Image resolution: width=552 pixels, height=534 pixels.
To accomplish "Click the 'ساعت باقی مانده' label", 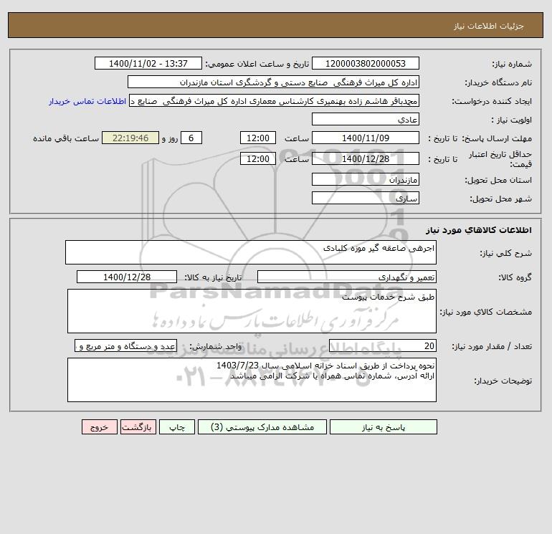I will [x=66, y=138].
